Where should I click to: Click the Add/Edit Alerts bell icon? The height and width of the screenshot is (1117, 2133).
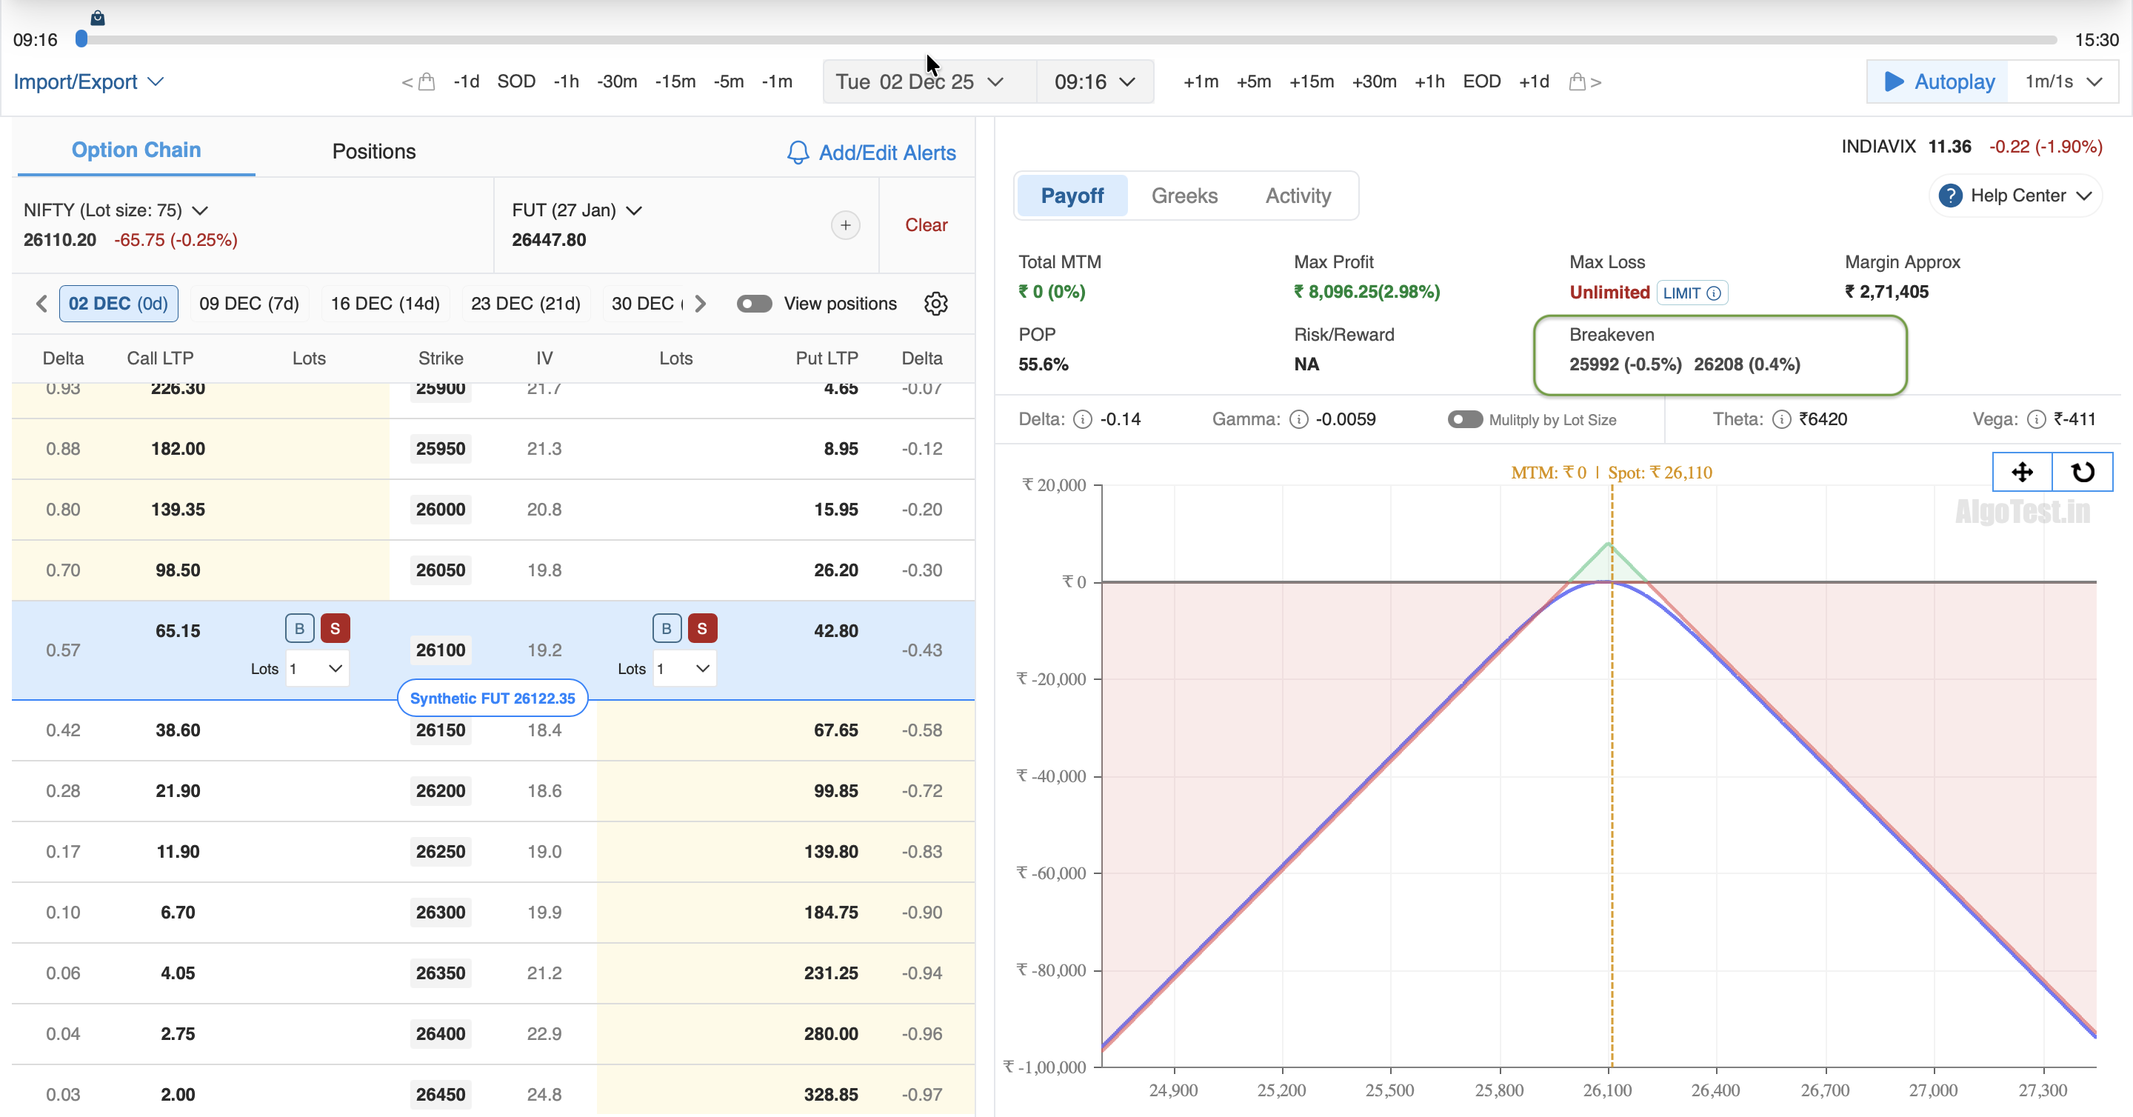798,153
